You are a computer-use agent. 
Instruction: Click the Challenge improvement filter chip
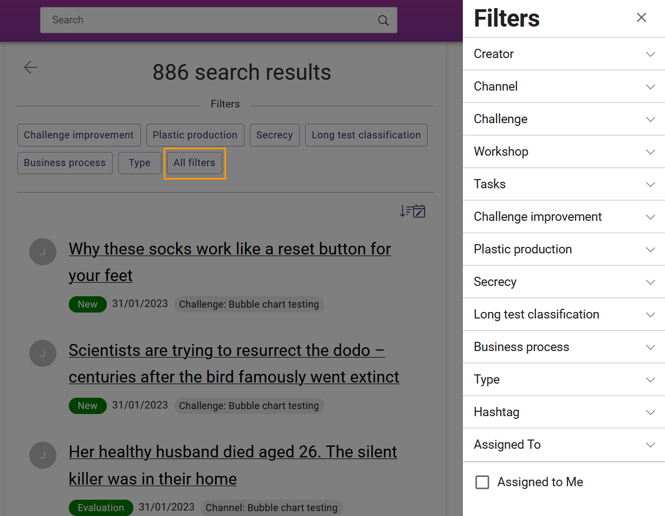(x=79, y=135)
